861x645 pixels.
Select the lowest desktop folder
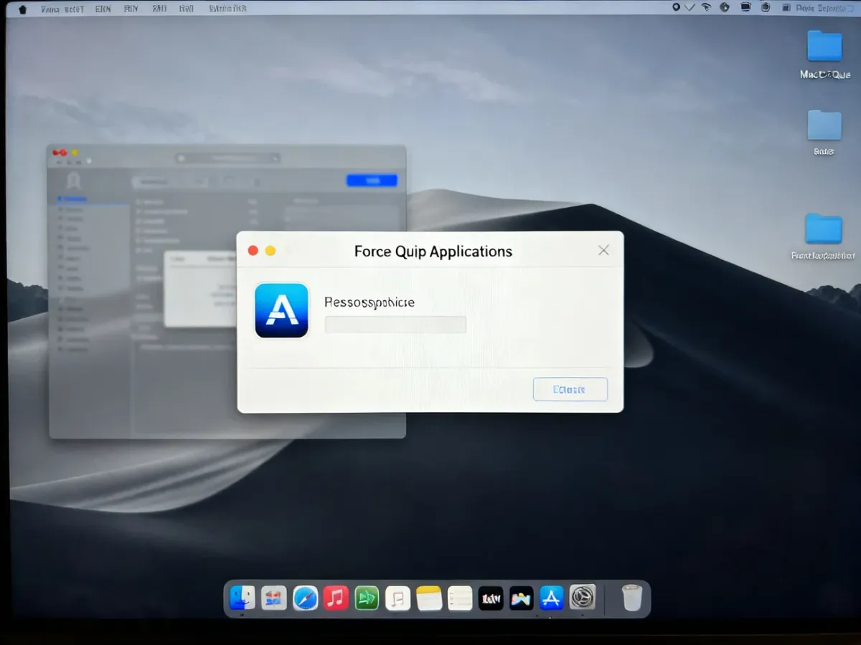click(x=824, y=229)
